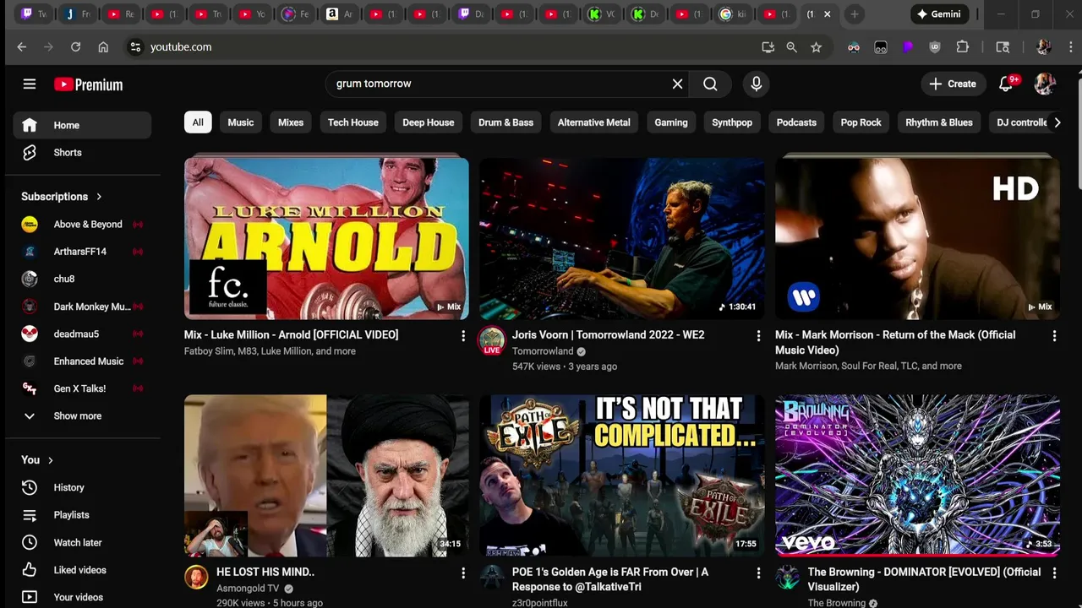Play the Joris Voorn Tomorrowland thumbnail

click(622, 239)
